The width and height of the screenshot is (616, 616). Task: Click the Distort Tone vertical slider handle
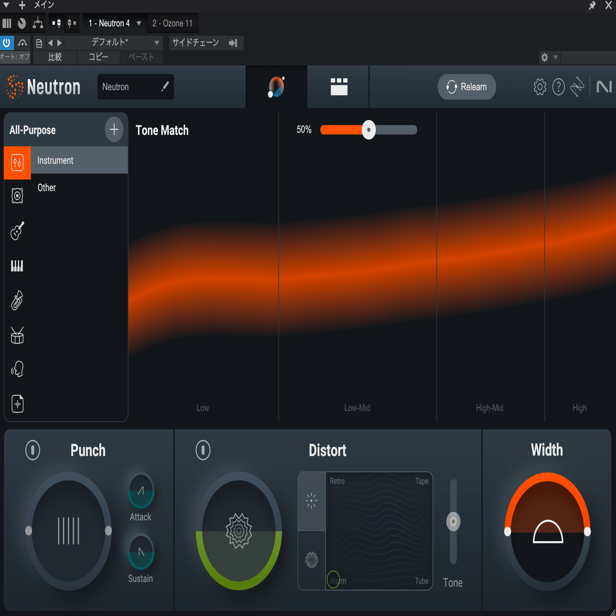(453, 522)
